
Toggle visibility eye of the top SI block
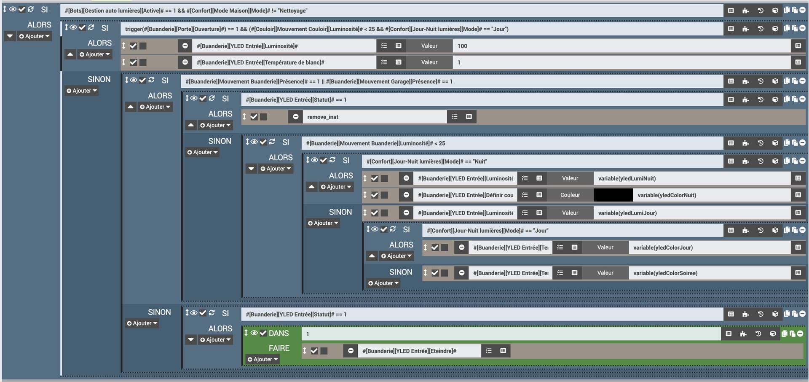click(13, 9)
